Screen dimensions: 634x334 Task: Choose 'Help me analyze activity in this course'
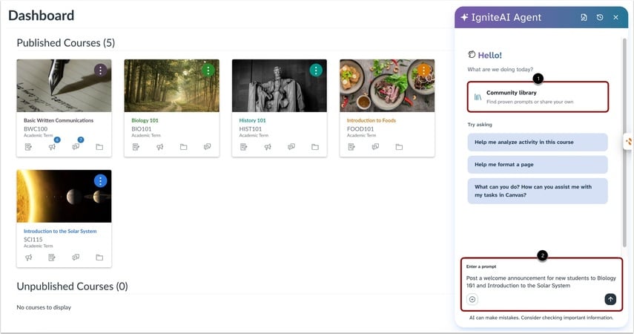(x=538, y=142)
